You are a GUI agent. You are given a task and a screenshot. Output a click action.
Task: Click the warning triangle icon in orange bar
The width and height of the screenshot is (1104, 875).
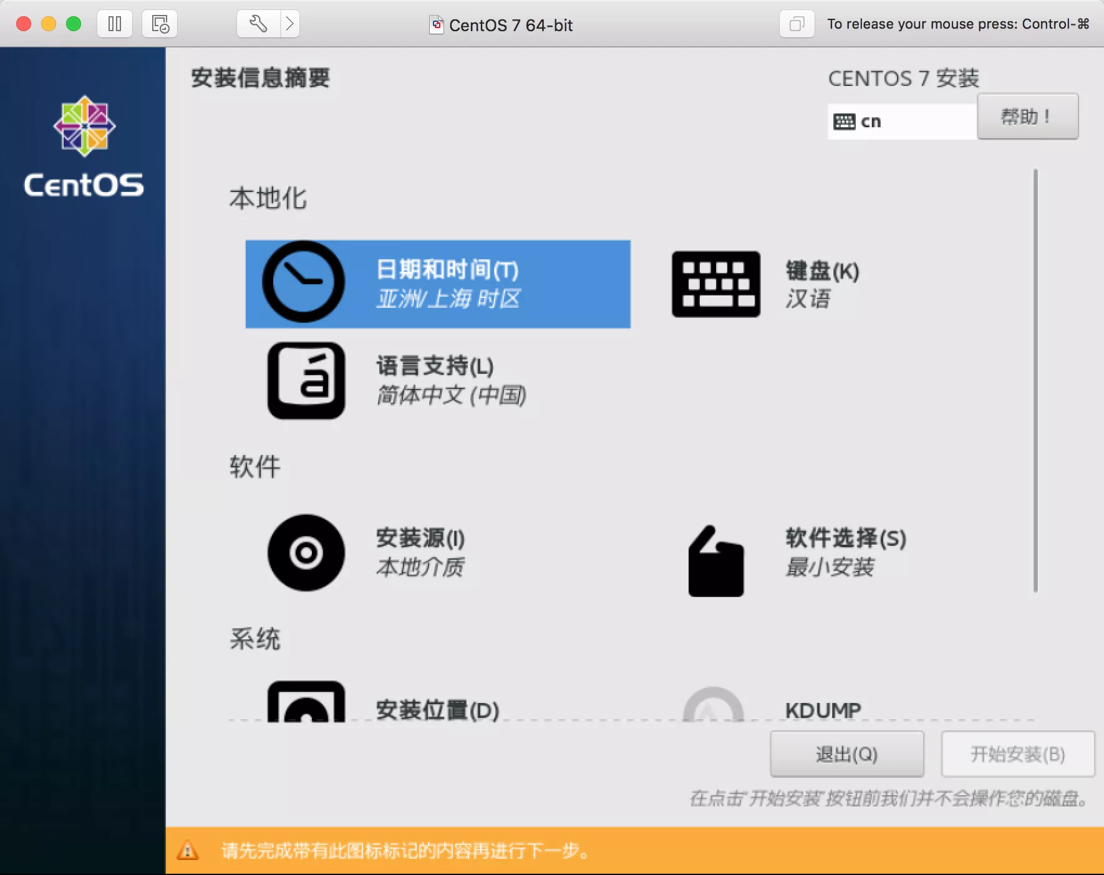[x=188, y=851]
